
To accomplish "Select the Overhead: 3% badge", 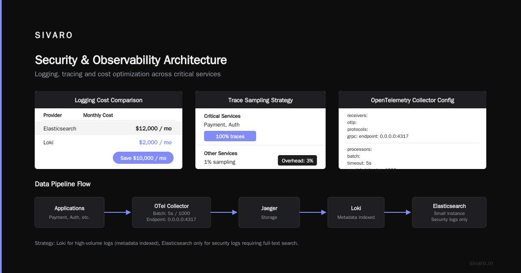I will point(297,160).
